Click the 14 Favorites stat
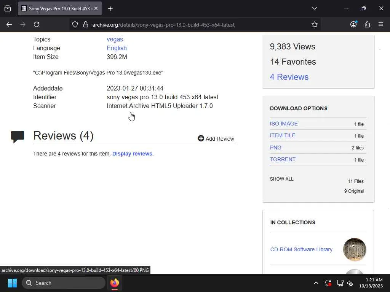390x292 pixels. coord(293,62)
